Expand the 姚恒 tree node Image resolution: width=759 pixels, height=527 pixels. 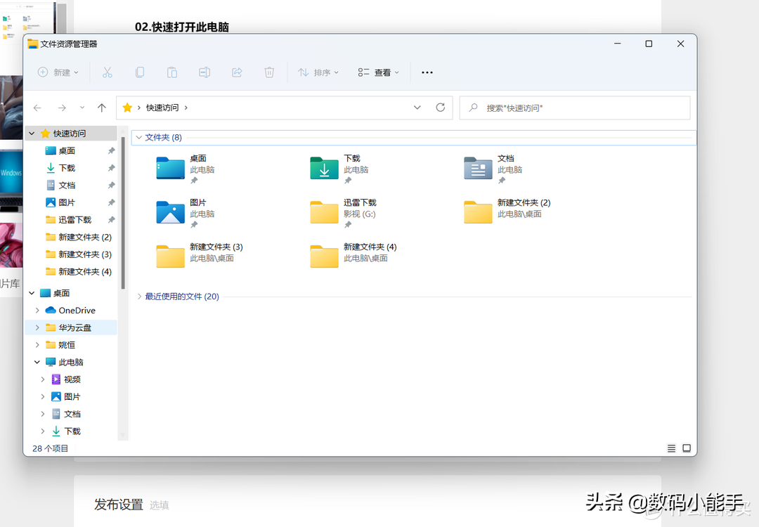tap(37, 345)
